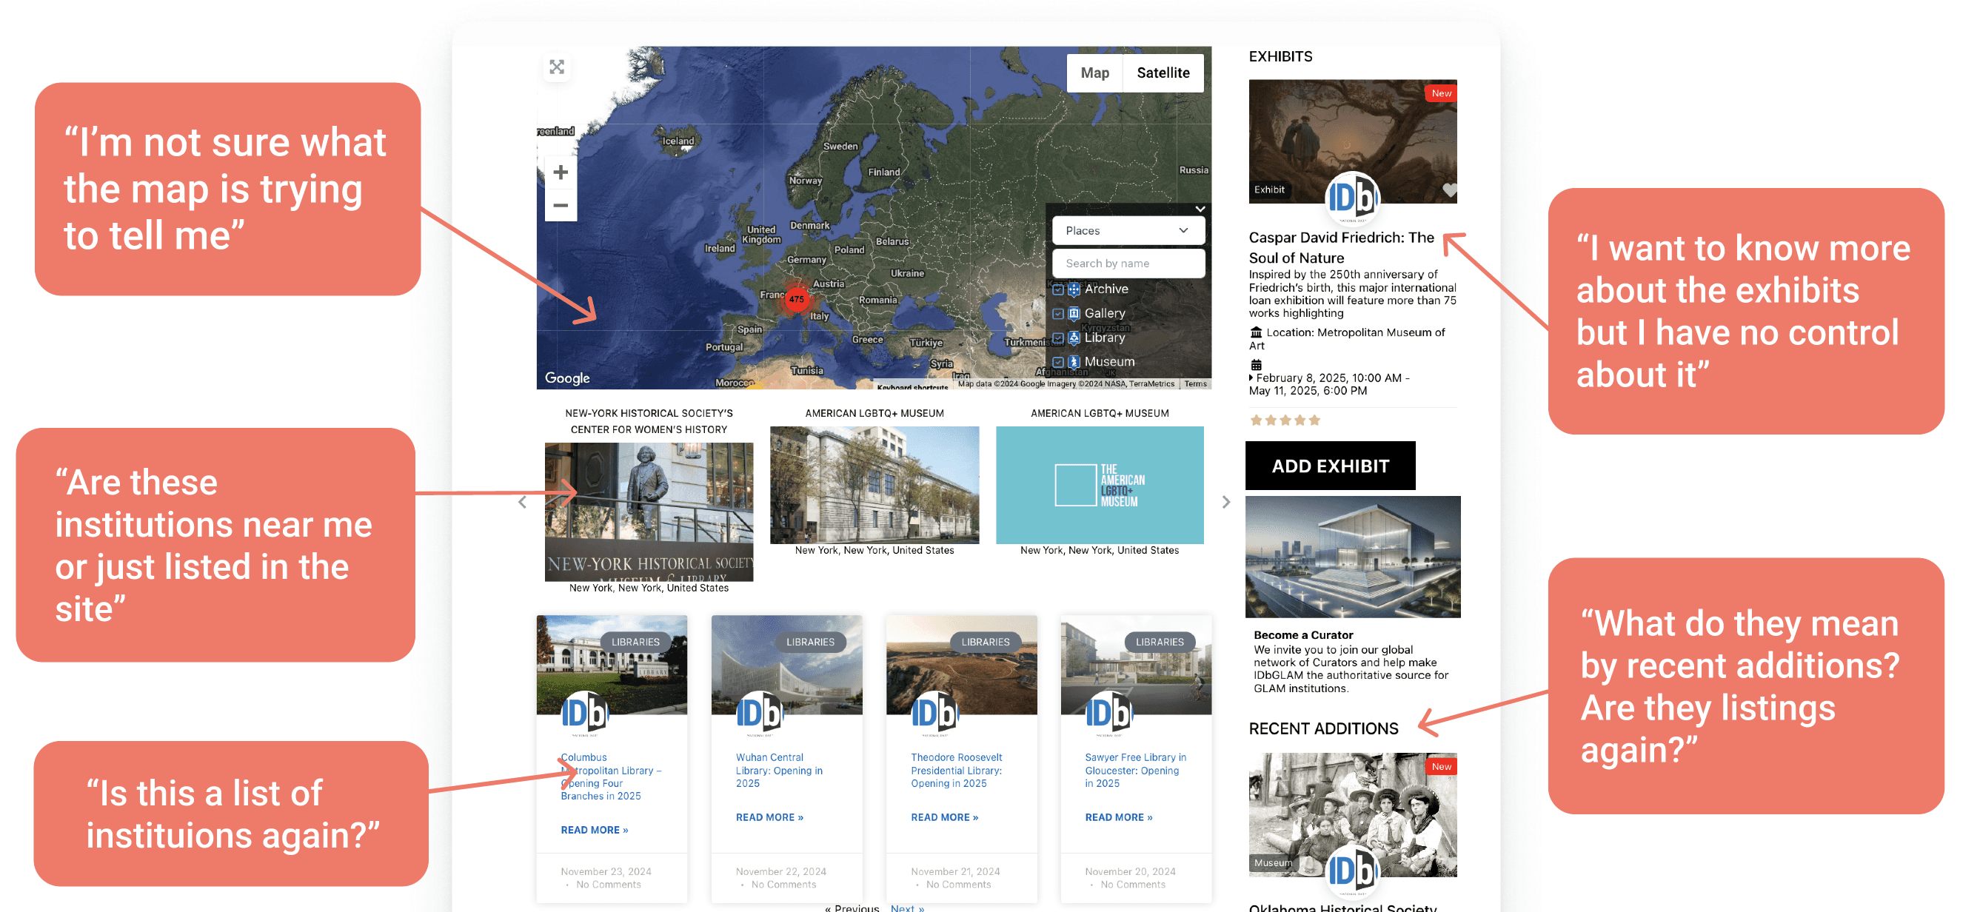Toggle the Archive checkbox filter
Image resolution: width=1980 pixels, height=912 pixels.
click(1057, 289)
